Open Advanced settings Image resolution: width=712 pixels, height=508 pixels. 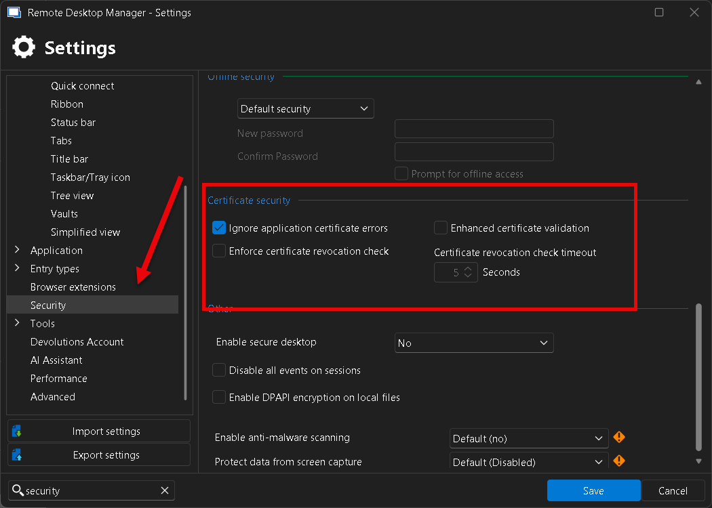[53, 396]
